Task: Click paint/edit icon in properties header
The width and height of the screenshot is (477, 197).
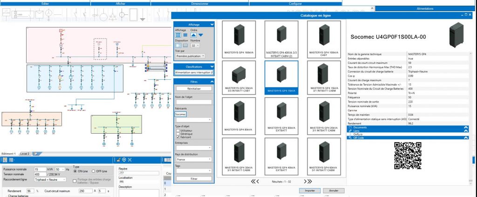Action: [119, 160]
